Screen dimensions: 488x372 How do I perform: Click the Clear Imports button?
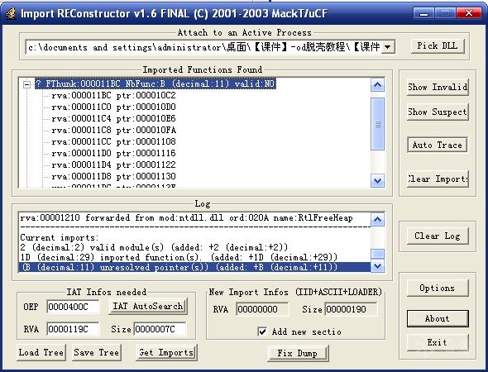(x=438, y=179)
